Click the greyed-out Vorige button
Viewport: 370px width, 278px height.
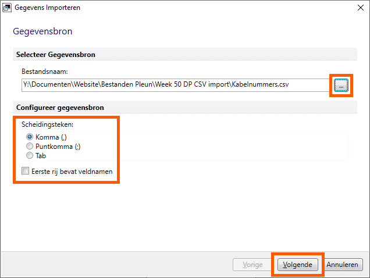pyautogui.click(x=252, y=265)
